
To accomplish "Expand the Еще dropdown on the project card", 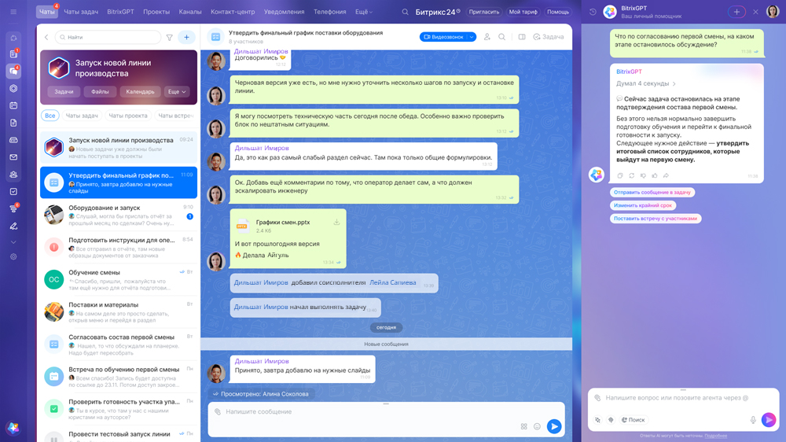I will point(177,92).
